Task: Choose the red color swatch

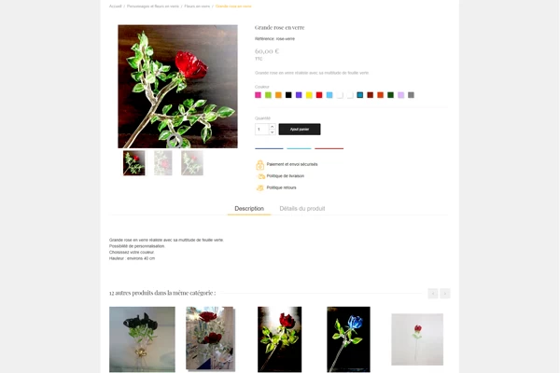Action: point(319,95)
